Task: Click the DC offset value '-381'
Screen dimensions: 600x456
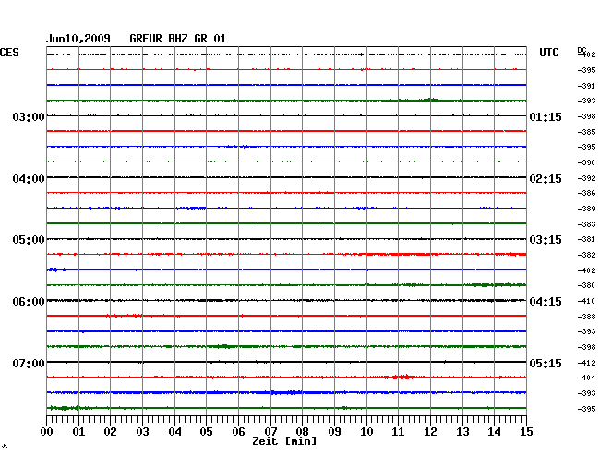Action: pos(586,239)
